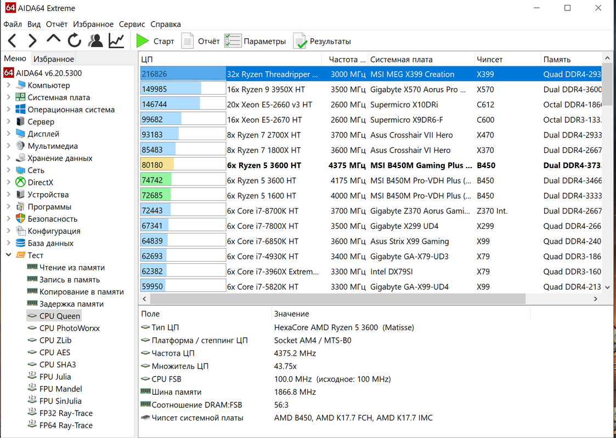Open the Отчёт toolbar button
This screenshot has height=438, width=616.
click(x=200, y=41)
